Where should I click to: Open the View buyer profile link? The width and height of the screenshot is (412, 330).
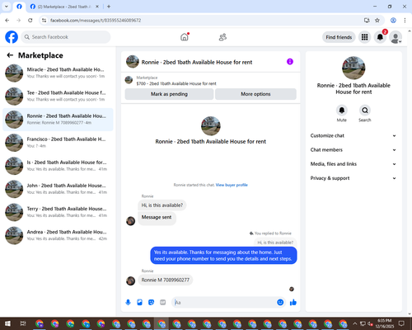pos(232,185)
